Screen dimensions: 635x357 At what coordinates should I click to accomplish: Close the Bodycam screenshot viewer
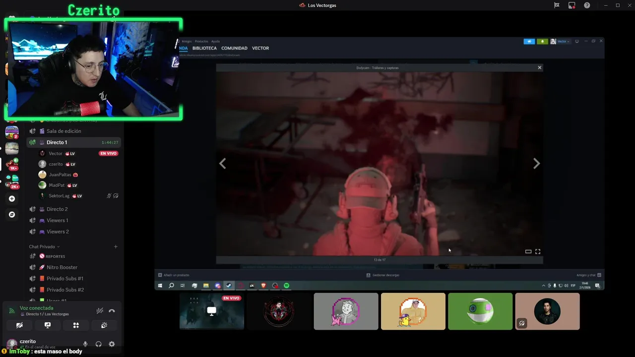tap(540, 67)
